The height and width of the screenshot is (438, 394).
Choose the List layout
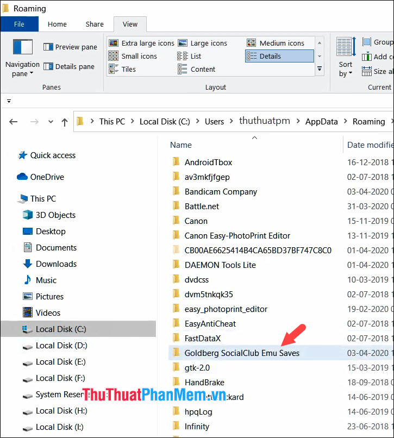(x=189, y=56)
